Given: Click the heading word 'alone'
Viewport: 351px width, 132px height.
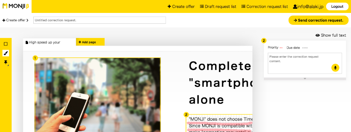Looking at the screenshot, I should 206,100.
